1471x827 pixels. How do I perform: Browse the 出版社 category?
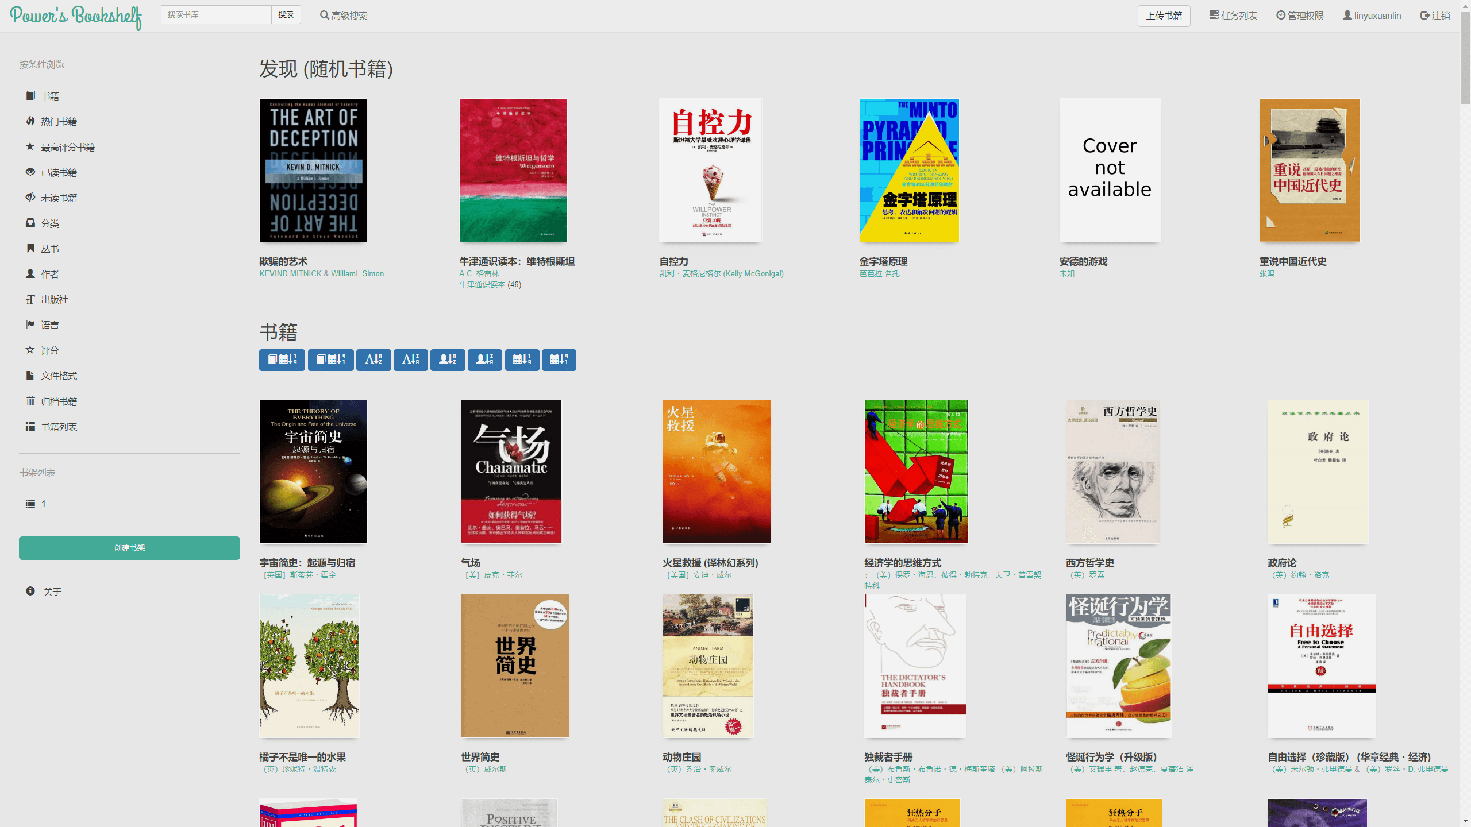point(54,299)
